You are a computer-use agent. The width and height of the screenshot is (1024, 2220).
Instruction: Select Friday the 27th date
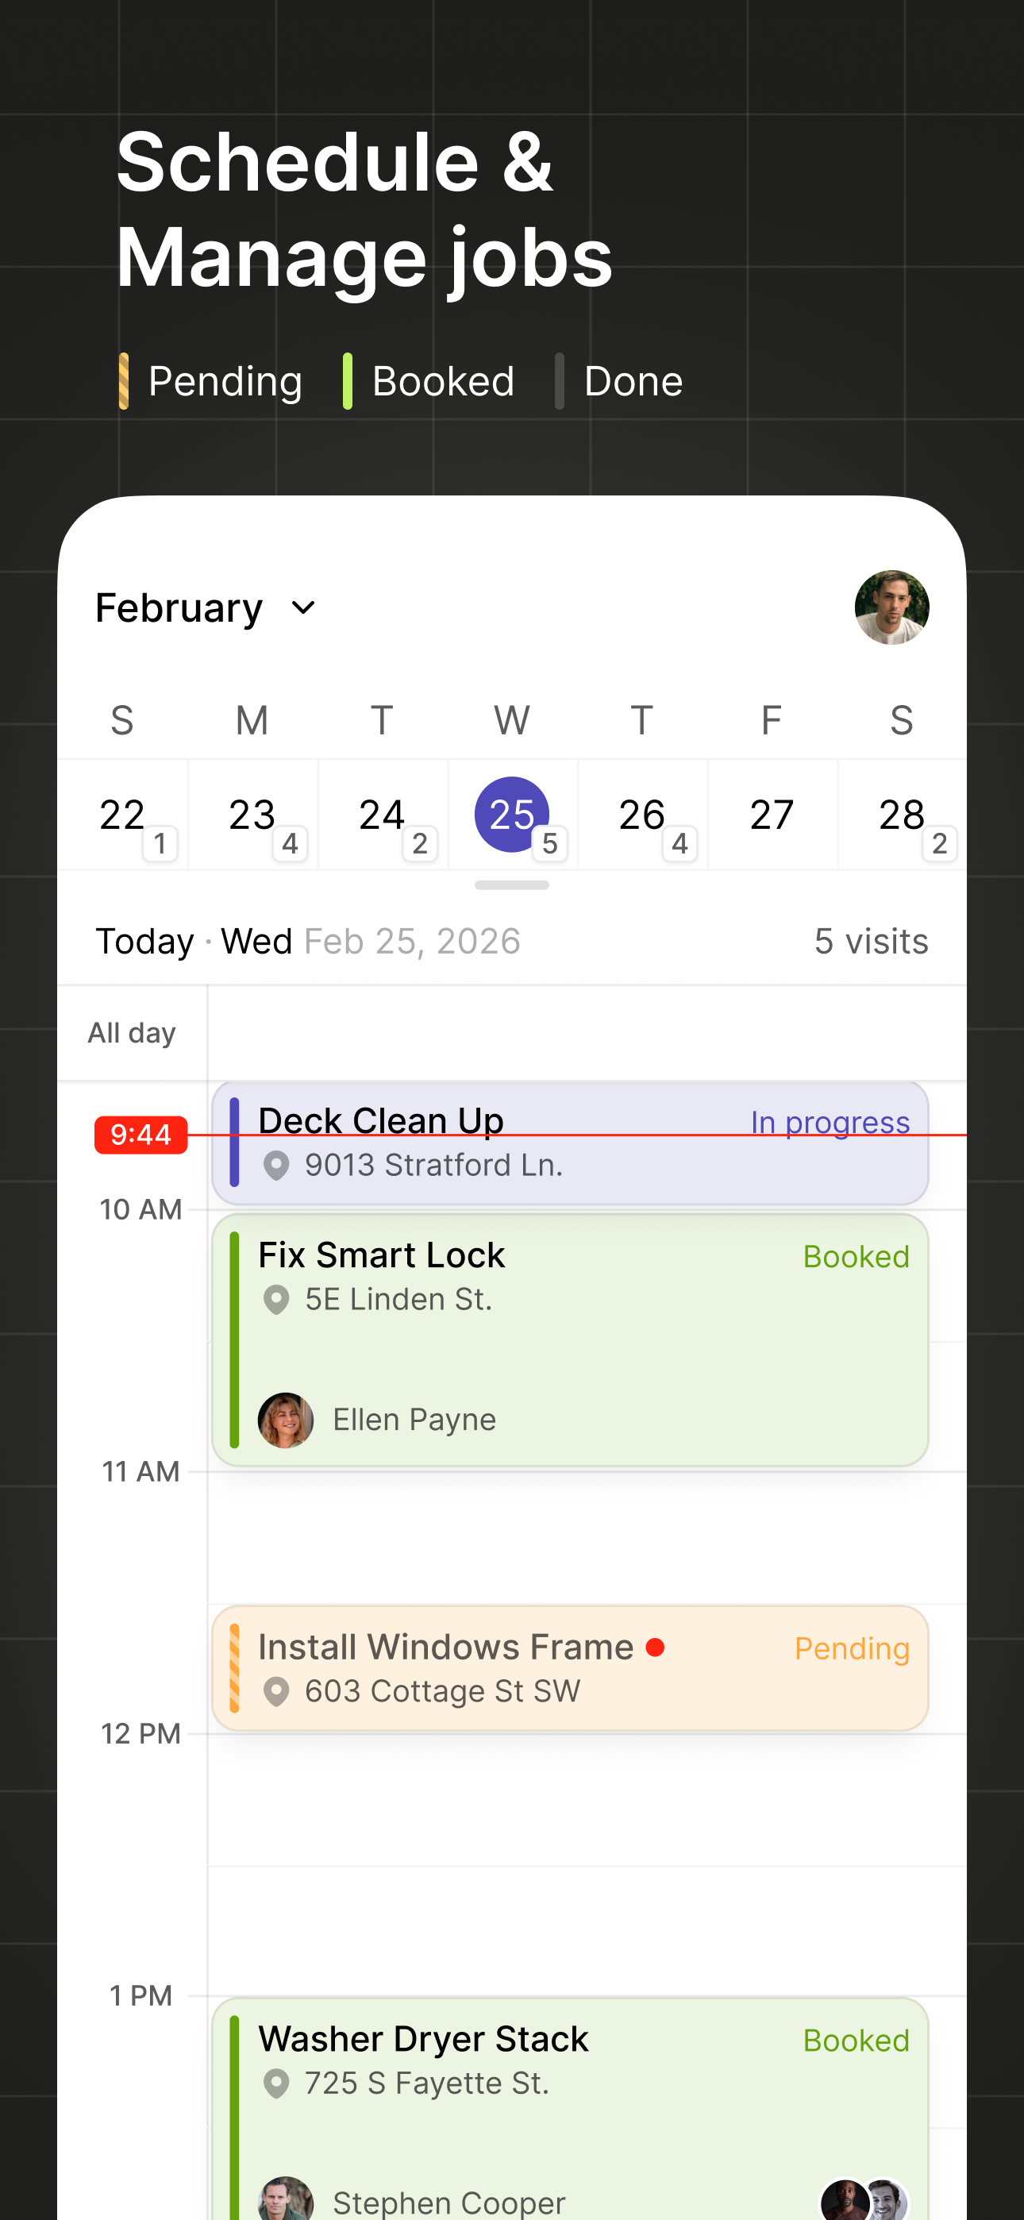tap(772, 815)
